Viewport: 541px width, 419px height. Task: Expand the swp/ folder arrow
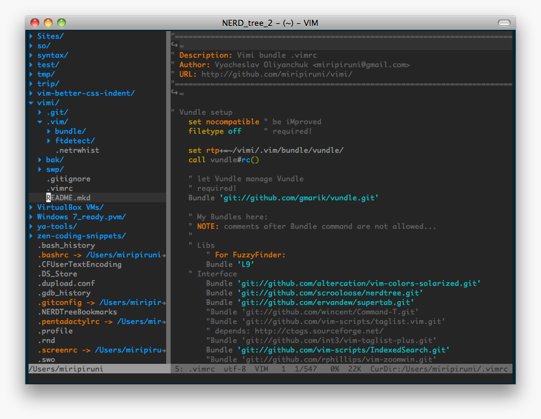pos(40,169)
